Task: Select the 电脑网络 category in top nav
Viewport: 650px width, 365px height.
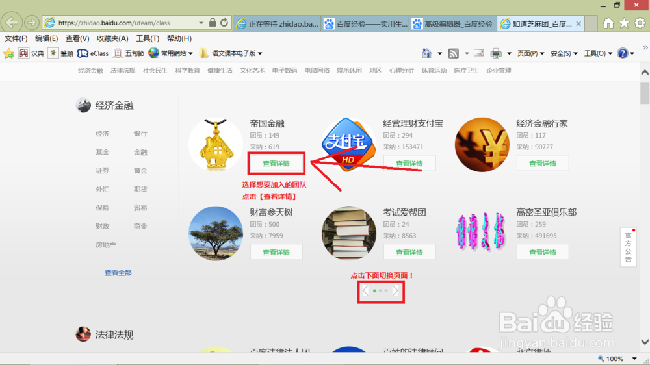Action: tap(317, 70)
